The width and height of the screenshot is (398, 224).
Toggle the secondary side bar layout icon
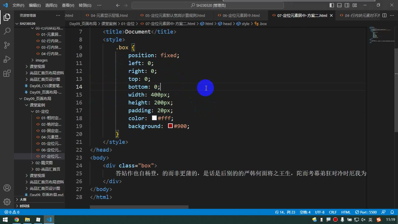347,5
